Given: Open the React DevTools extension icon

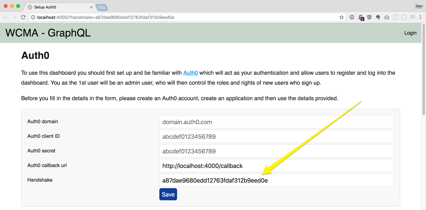Looking at the screenshot, I should [x=395, y=17].
